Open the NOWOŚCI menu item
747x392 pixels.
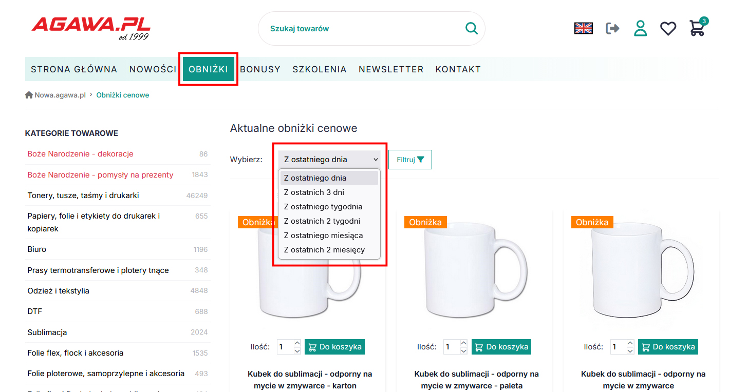point(153,69)
